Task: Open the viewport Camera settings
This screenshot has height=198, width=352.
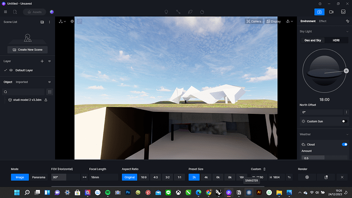Action: click(x=254, y=21)
